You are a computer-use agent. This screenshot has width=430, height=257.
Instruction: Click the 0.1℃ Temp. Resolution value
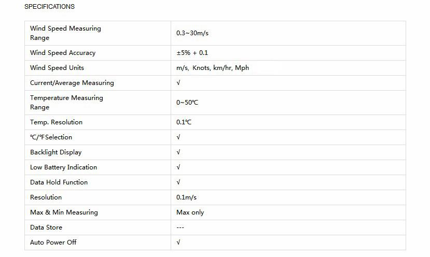click(184, 122)
